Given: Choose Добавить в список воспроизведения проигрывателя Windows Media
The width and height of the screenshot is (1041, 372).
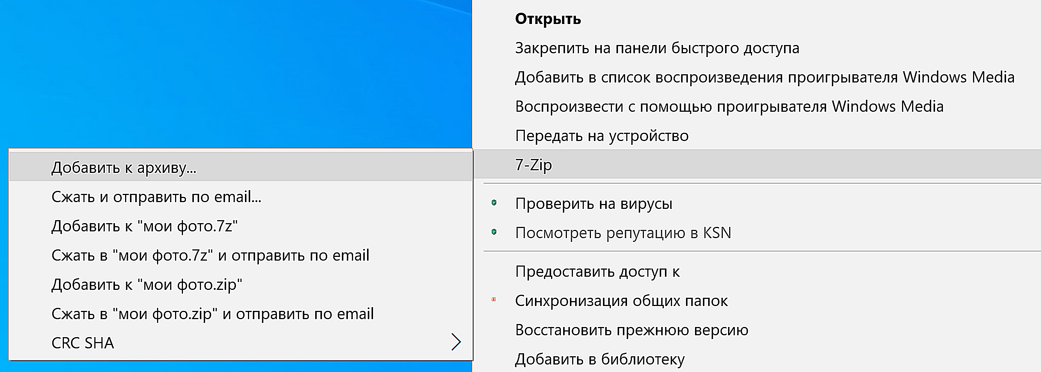Looking at the screenshot, I should (x=757, y=77).
